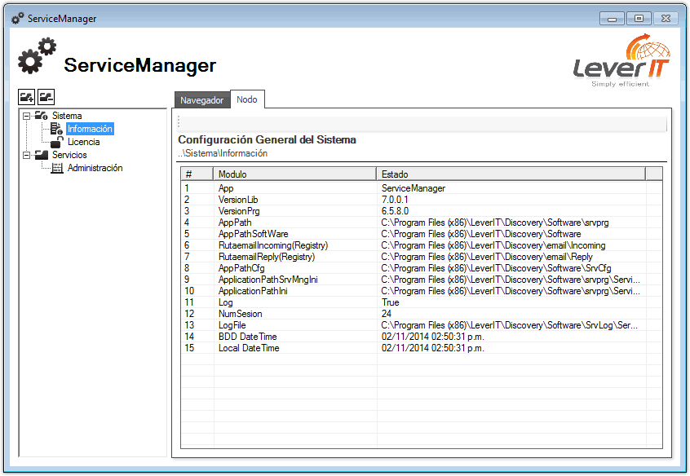
Task: Click the toolbar grip handle above the heading
Action: (179, 122)
